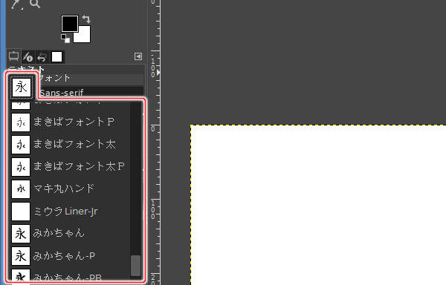Pick the みかちゃん font

coord(71,233)
